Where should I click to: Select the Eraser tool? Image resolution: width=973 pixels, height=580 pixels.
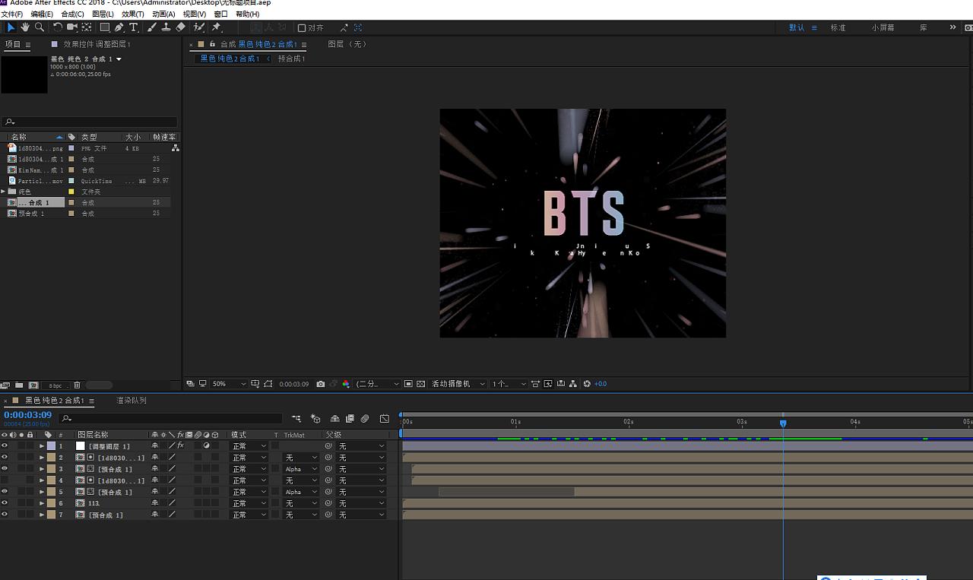coord(181,27)
